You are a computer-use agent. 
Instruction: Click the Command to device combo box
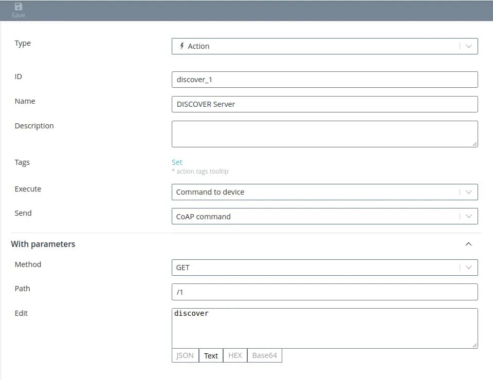coord(314,192)
